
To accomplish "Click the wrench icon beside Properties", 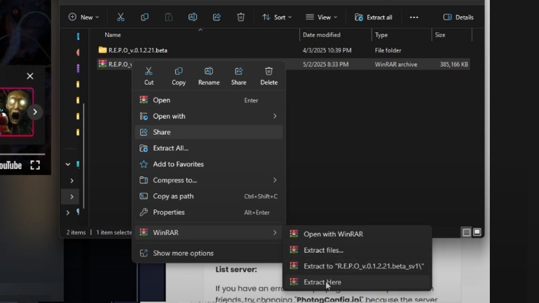I will click(144, 212).
